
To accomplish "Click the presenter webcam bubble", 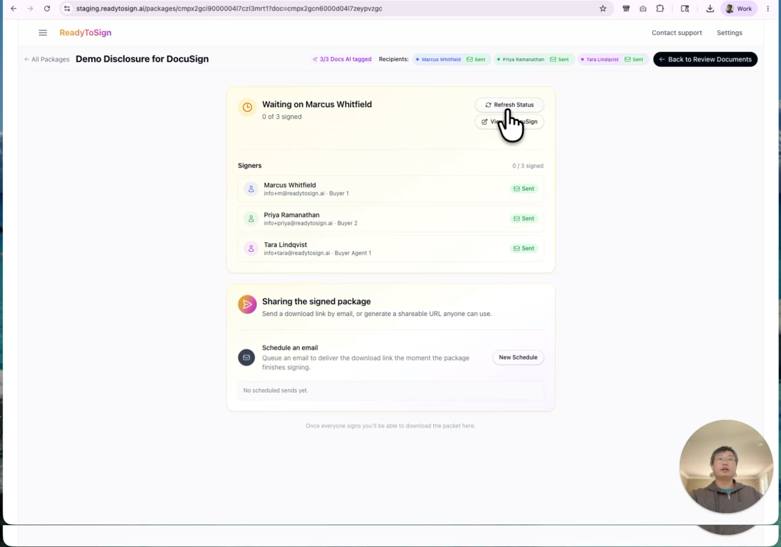I will point(726,466).
